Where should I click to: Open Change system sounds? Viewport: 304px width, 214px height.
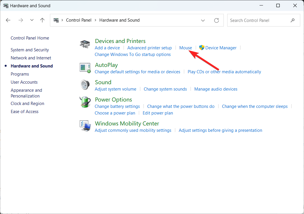(x=165, y=89)
